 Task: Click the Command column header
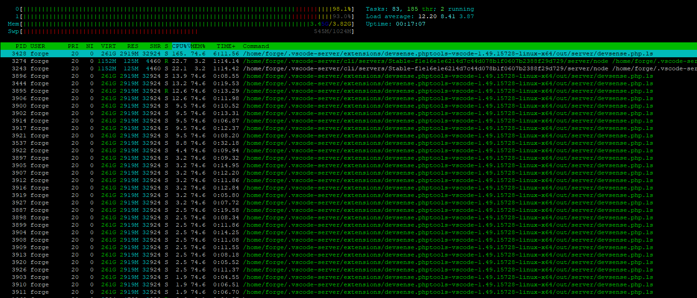(x=256, y=46)
